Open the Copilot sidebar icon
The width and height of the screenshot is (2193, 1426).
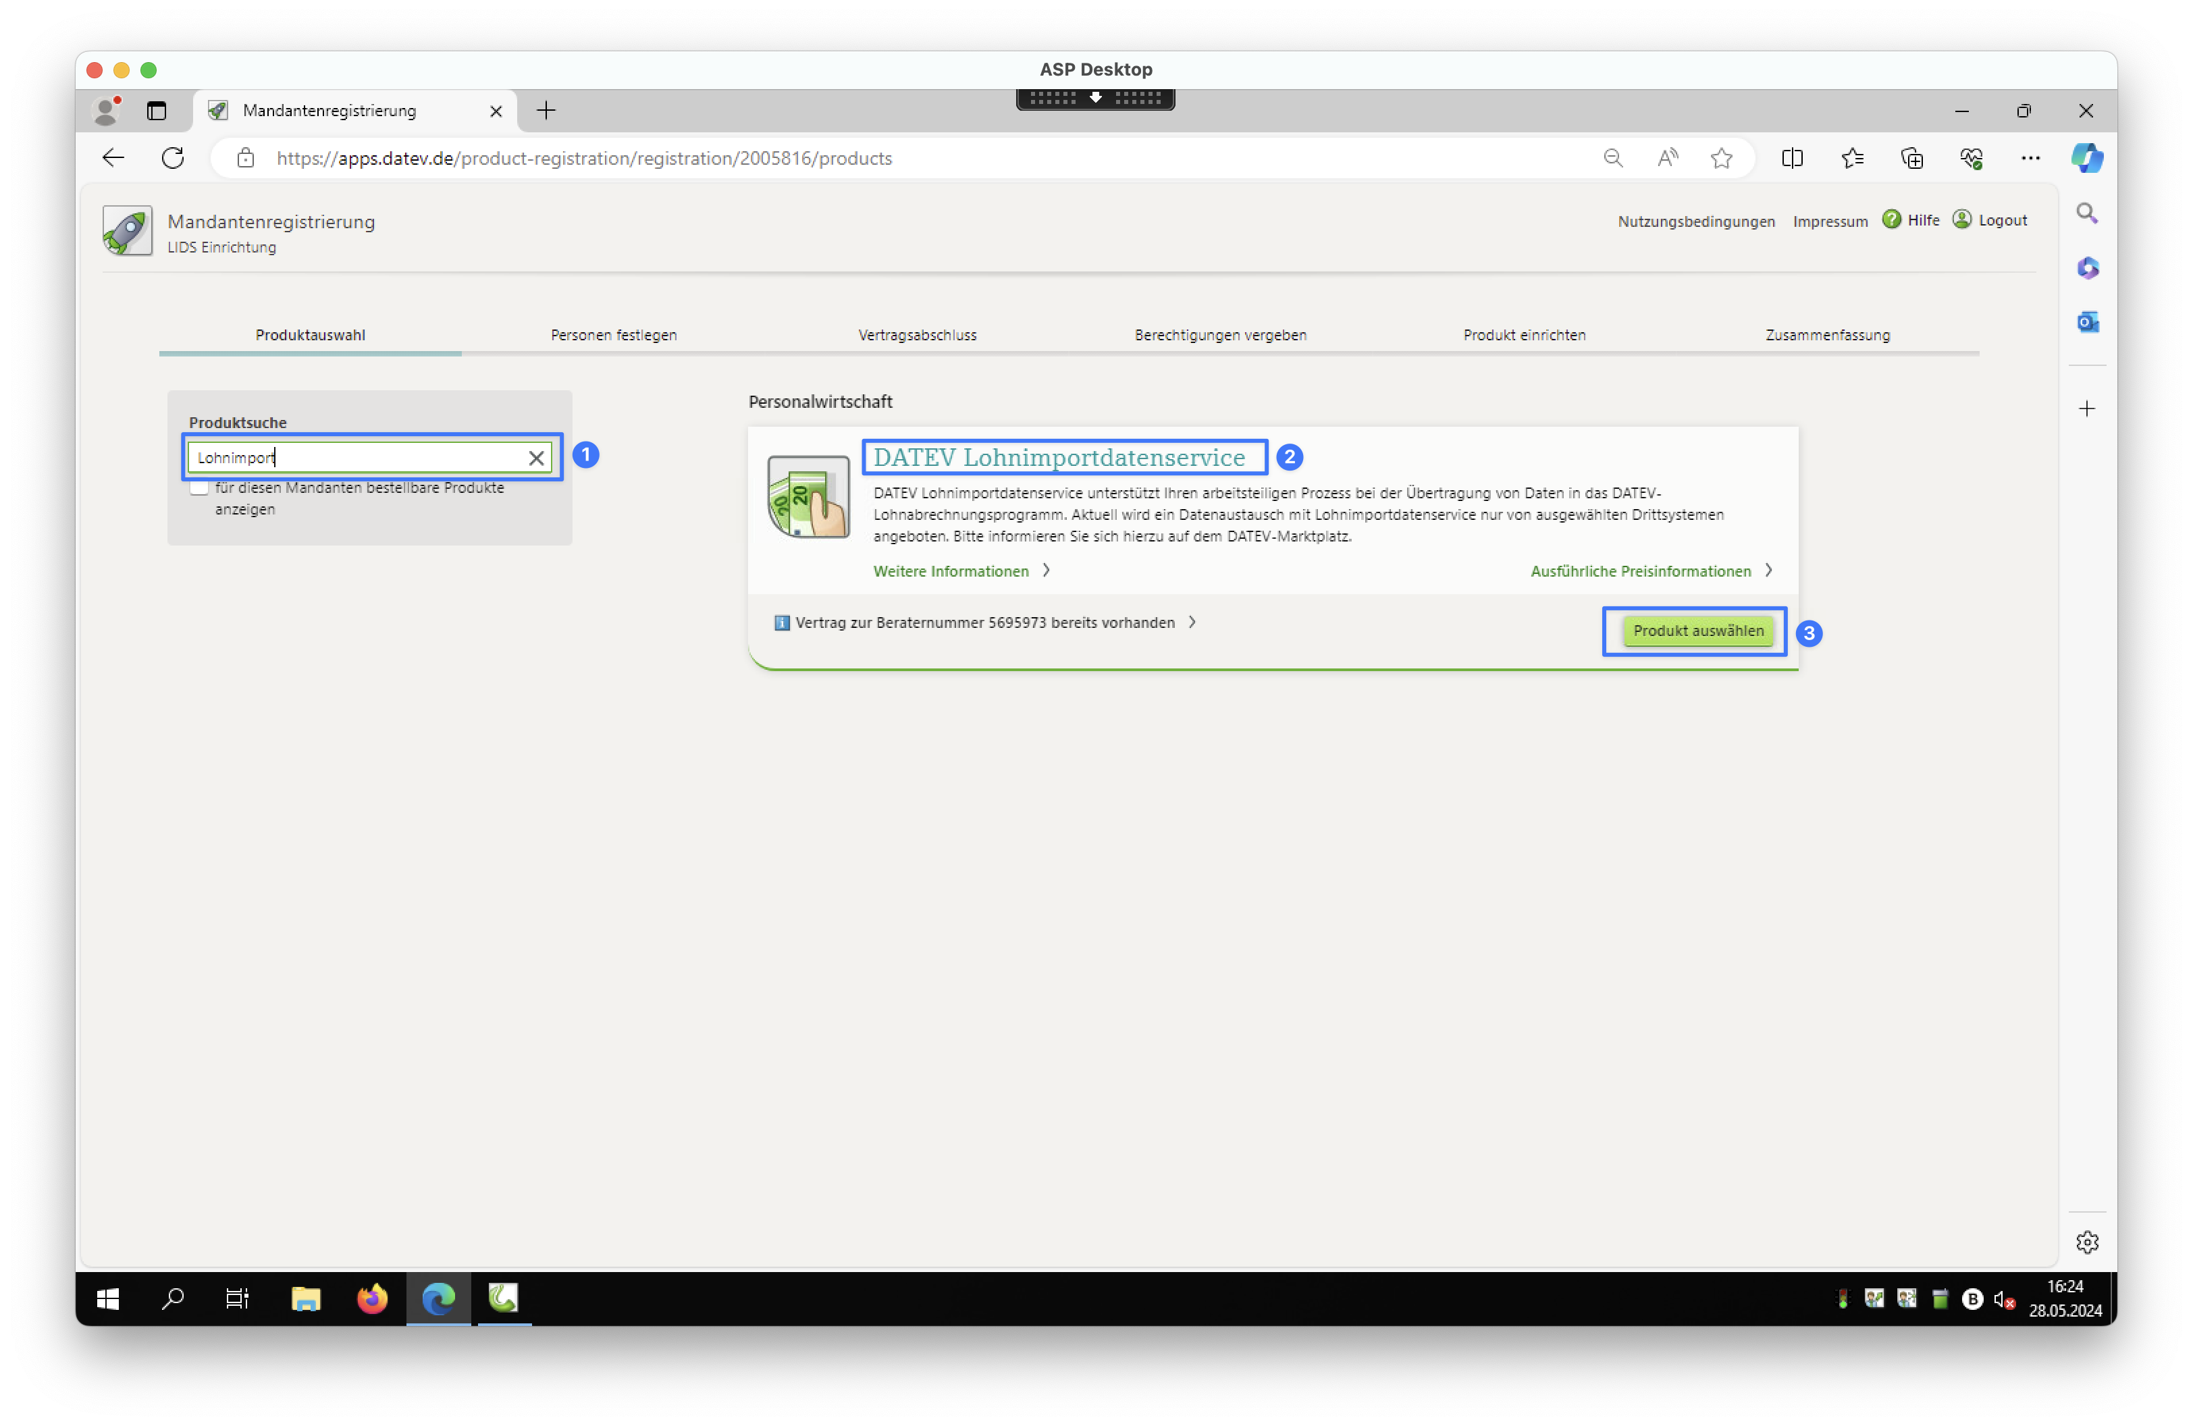(2086, 159)
